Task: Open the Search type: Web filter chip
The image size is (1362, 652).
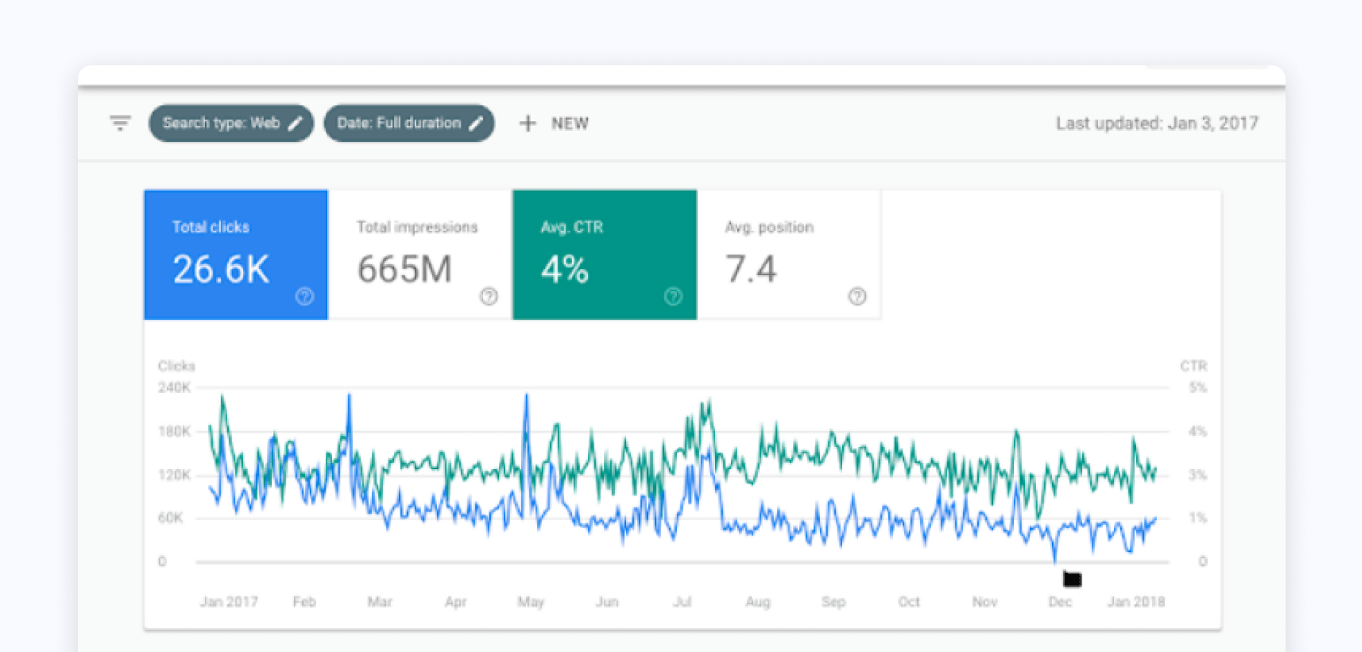Action: click(221, 123)
